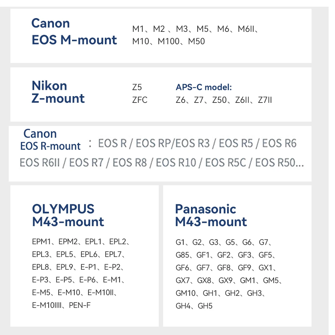Viewport: 335px width, 335px height.
Task: Click the Nikon Z-mount heading
Action: click(x=58, y=92)
